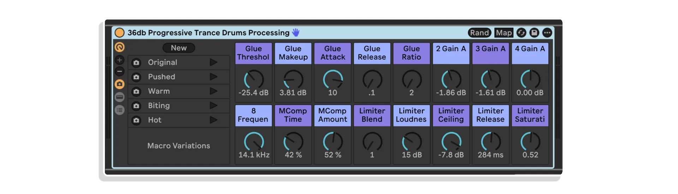Click the hot-swap preset icon
Image resolution: width=678 pixels, height=194 pixels.
[x=522, y=33]
